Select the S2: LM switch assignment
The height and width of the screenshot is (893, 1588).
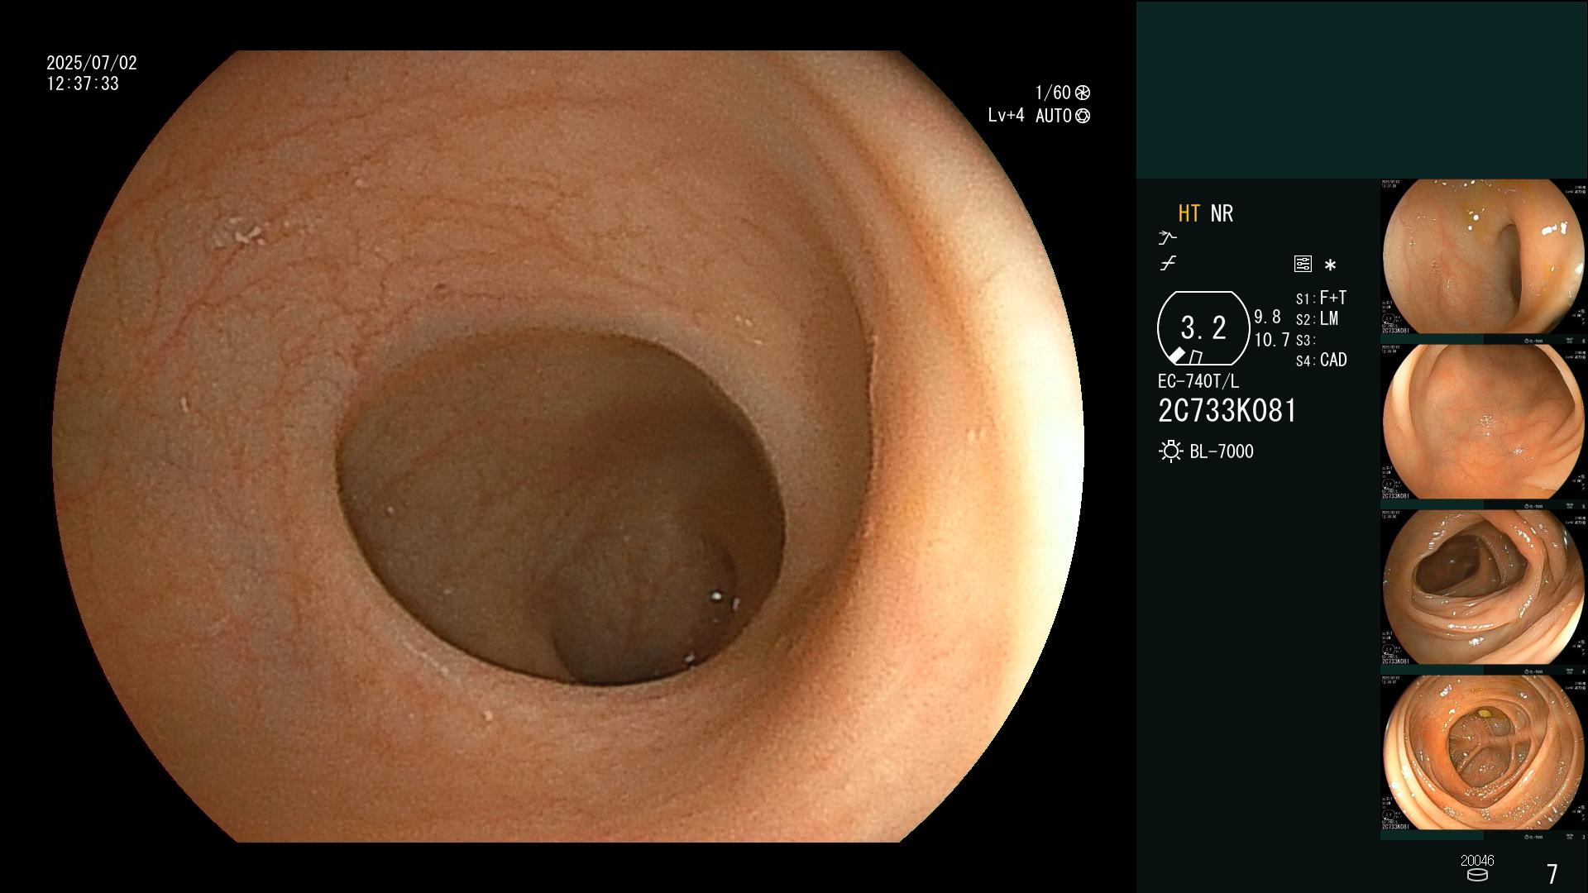pos(1317,319)
